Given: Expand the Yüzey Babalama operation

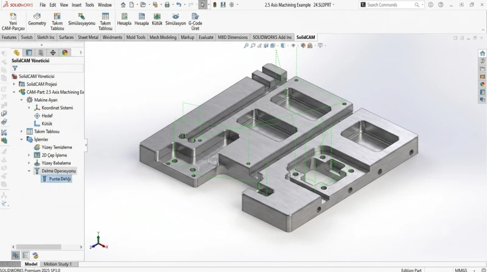Looking at the screenshot, I should pyautogui.click(x=29, y=163).
